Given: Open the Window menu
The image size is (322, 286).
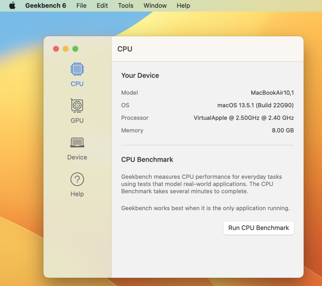Looking at the screenshot, I should click(x=155, y=6).
